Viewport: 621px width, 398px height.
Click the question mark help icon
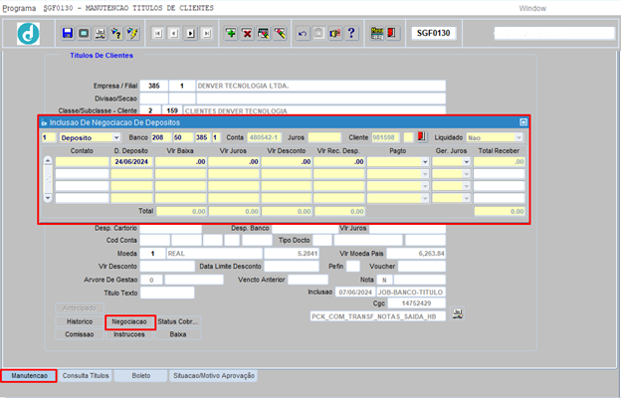351,34
